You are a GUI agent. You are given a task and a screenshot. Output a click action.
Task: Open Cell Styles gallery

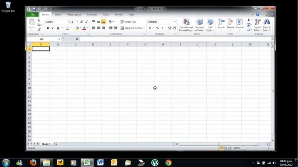(x=210, y=25)
